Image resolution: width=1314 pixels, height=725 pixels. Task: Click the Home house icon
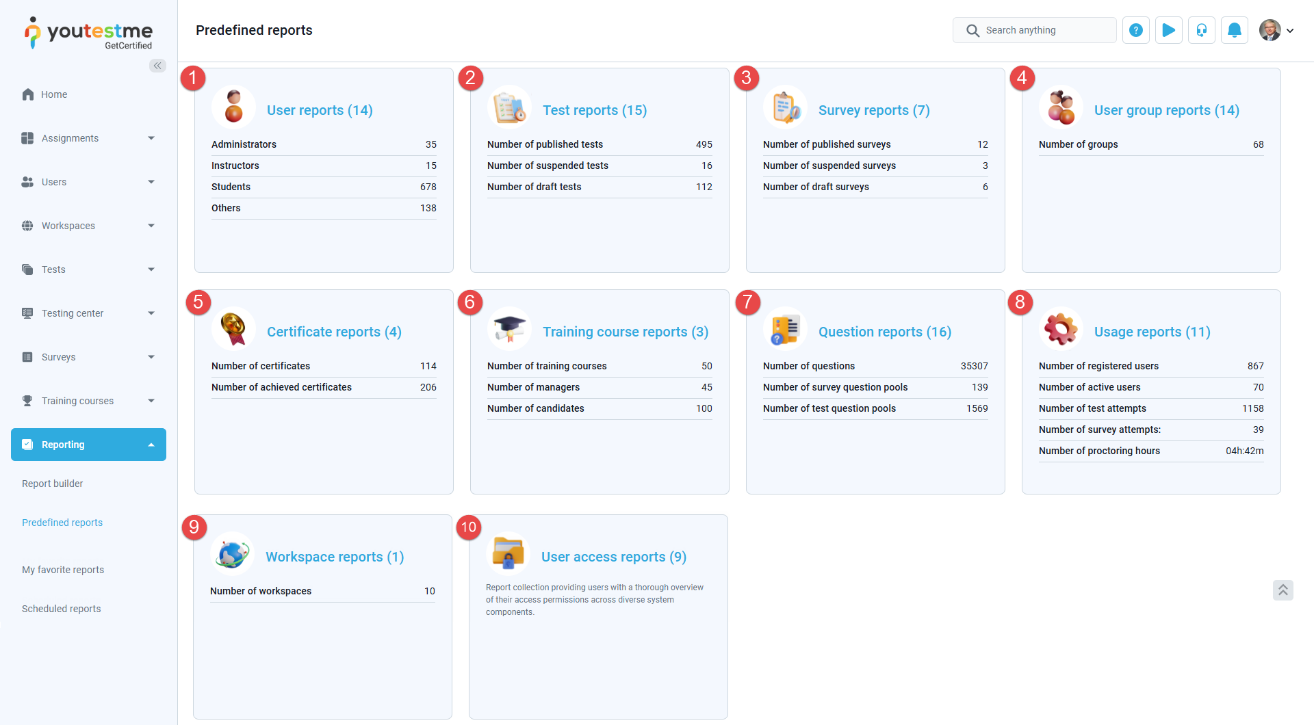(x=28, y=94)
